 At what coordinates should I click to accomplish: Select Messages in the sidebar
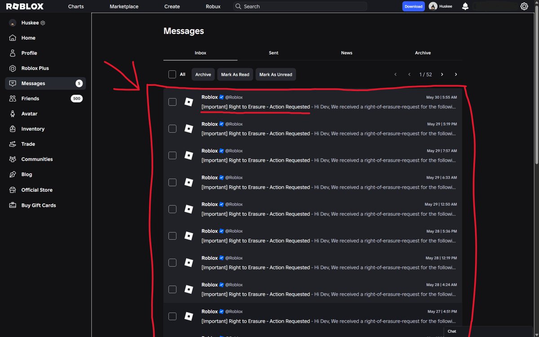click(45, 84)
